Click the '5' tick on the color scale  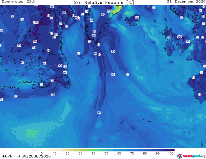coord(42,153)
